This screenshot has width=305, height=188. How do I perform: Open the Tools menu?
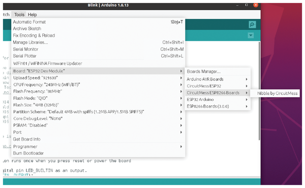tap(19, 15)
